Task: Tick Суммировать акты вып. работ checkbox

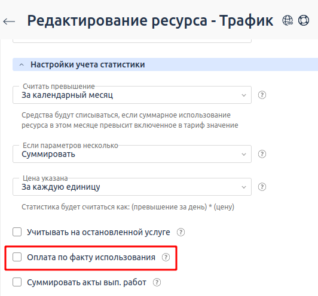Action: pos(17,282)
